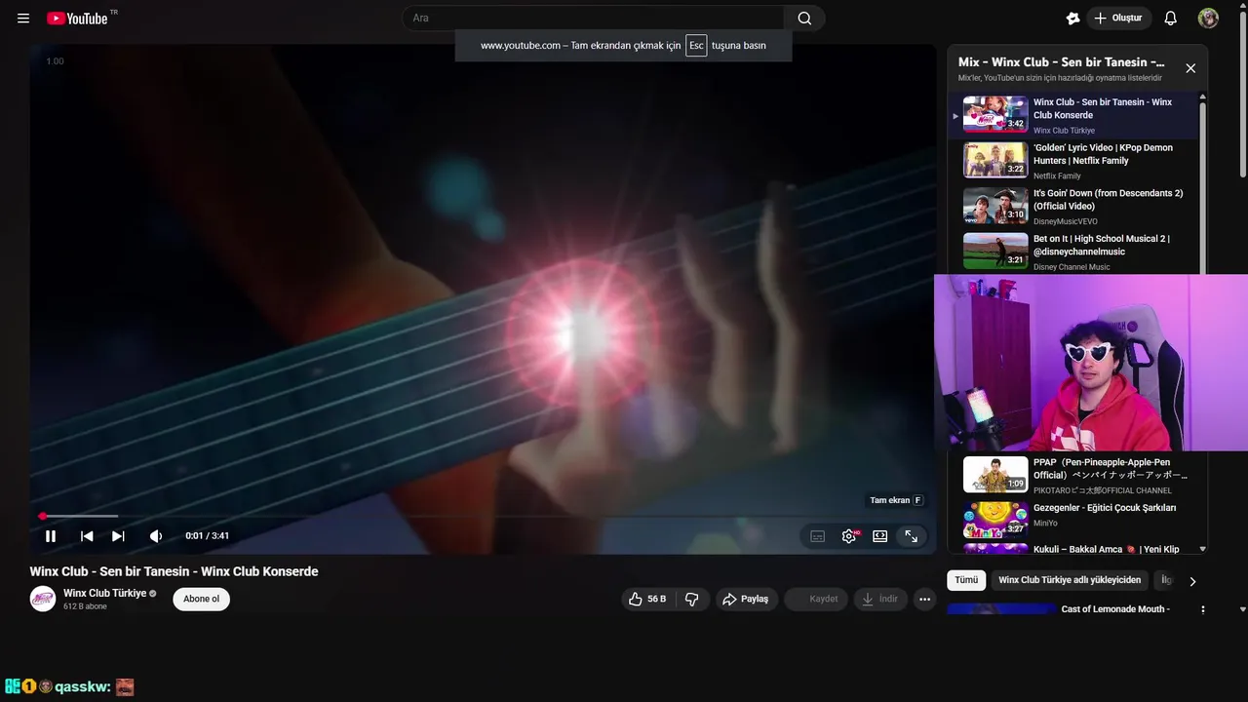Subscribe with the Abone ol button
This screenshot has height=702, width=1248.
tap(202, 599)
